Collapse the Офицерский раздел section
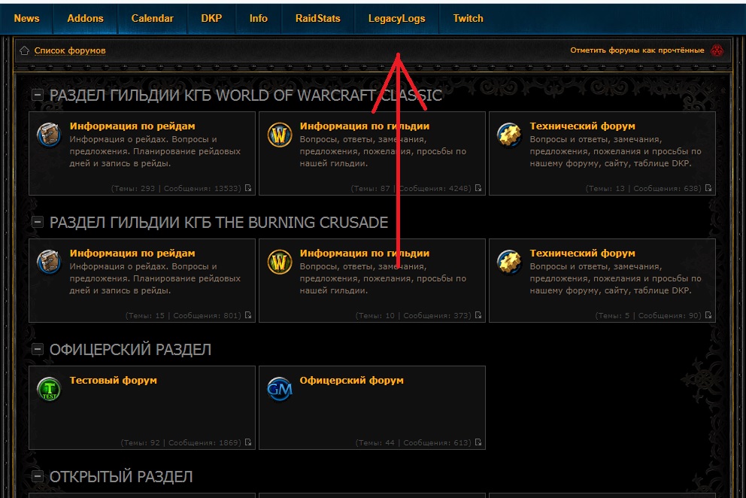Screen dimensions: 746x498 click(x=37, y=350)
